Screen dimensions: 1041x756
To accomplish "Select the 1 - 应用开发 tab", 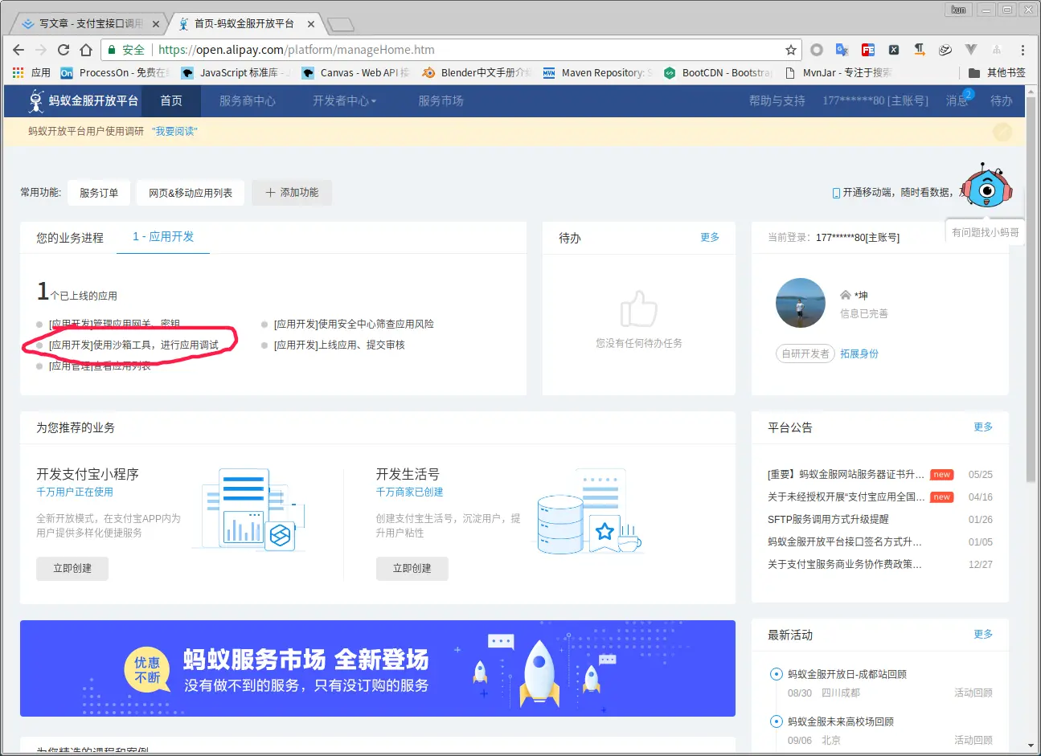I will coord(163,237).
